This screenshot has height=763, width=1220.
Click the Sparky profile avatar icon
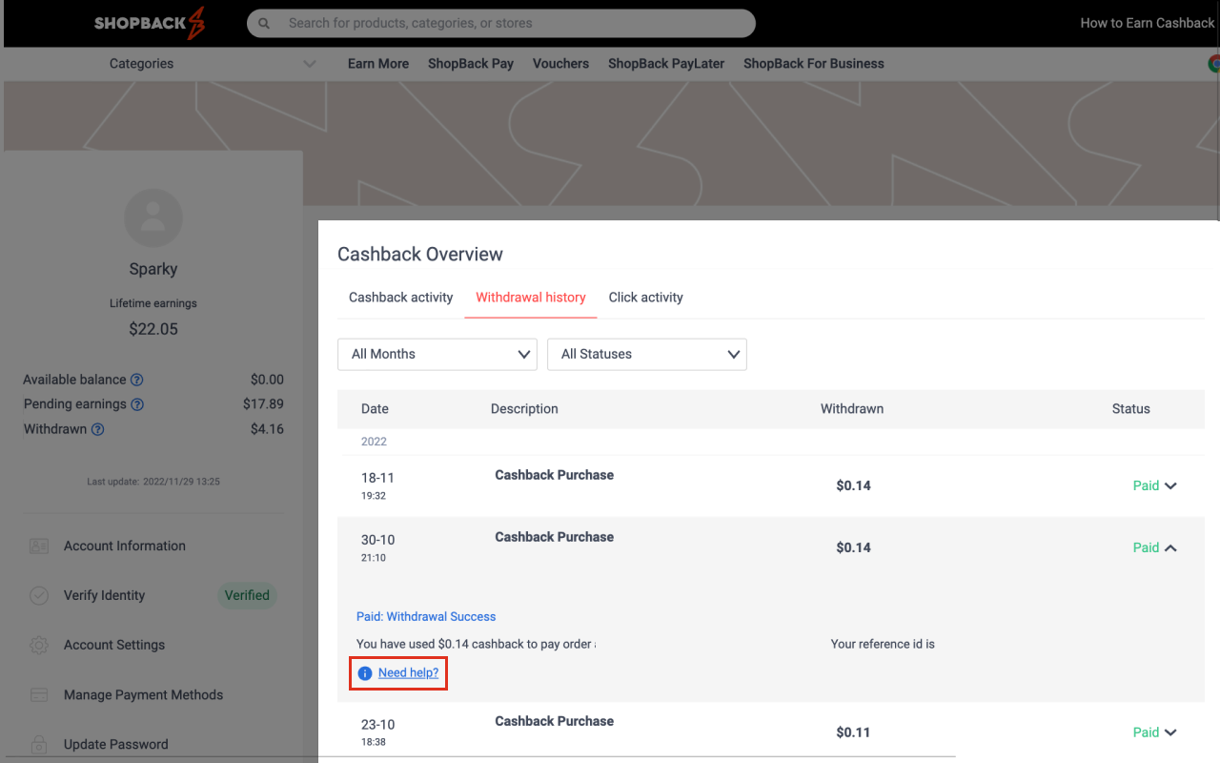pos(153,217)
